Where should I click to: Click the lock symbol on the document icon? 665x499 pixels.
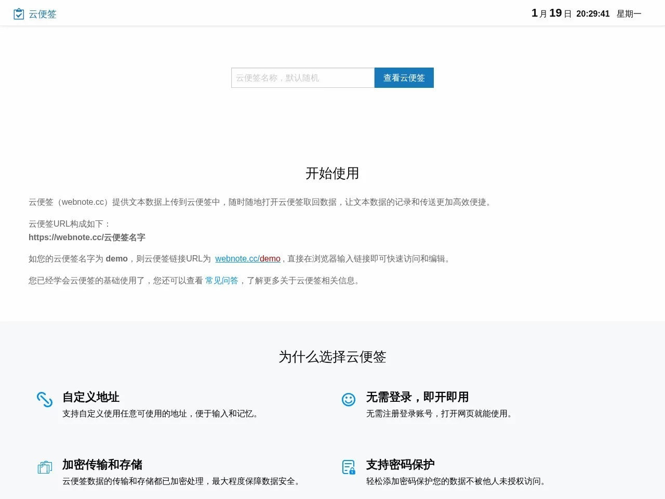click(351, 471)
